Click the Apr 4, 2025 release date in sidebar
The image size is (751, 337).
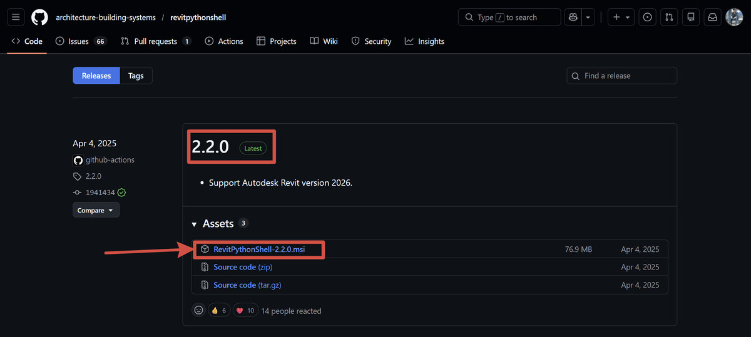tap(95, 143)
